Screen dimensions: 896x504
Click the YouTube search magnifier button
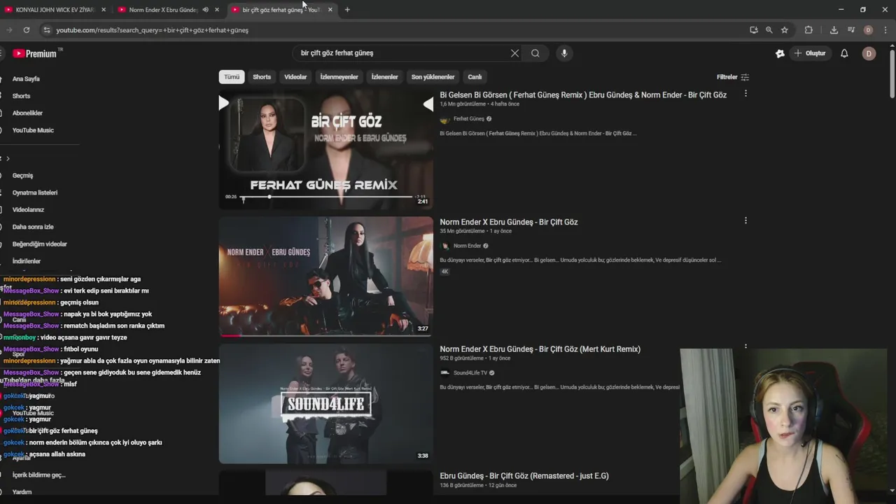point(535,53)
